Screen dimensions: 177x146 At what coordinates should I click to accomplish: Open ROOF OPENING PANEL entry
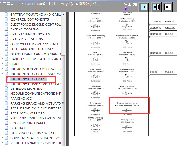(28, 123)
